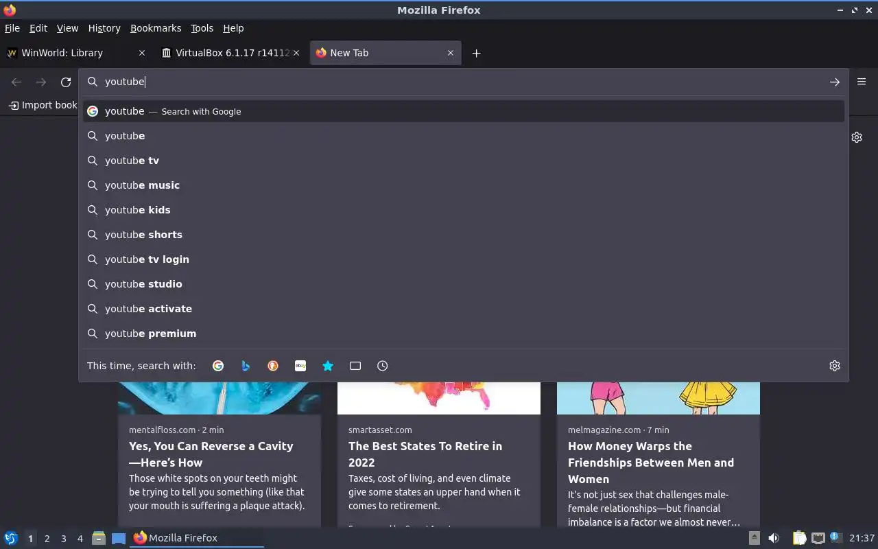Click the 21:37 clock in the taskbar

tap(862, 538)
